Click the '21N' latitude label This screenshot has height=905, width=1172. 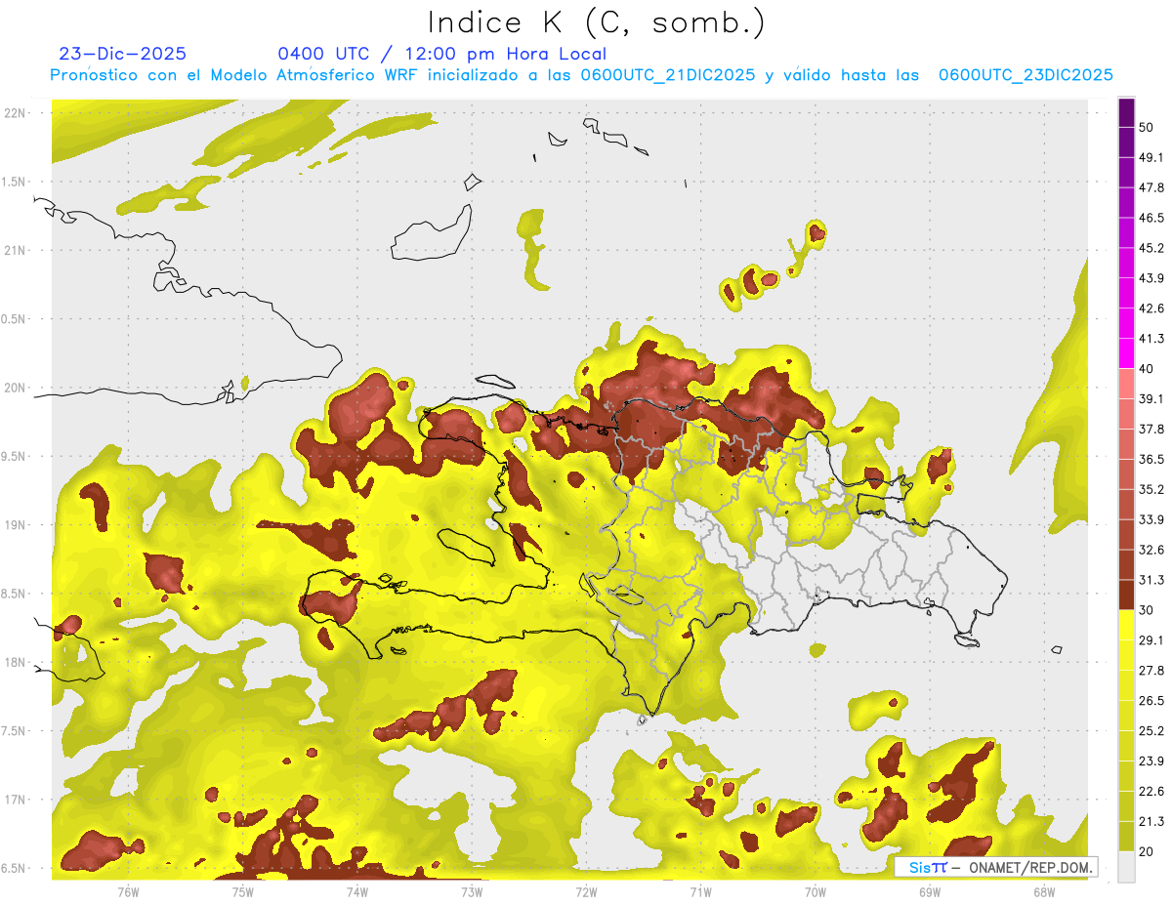click(15, 250)
